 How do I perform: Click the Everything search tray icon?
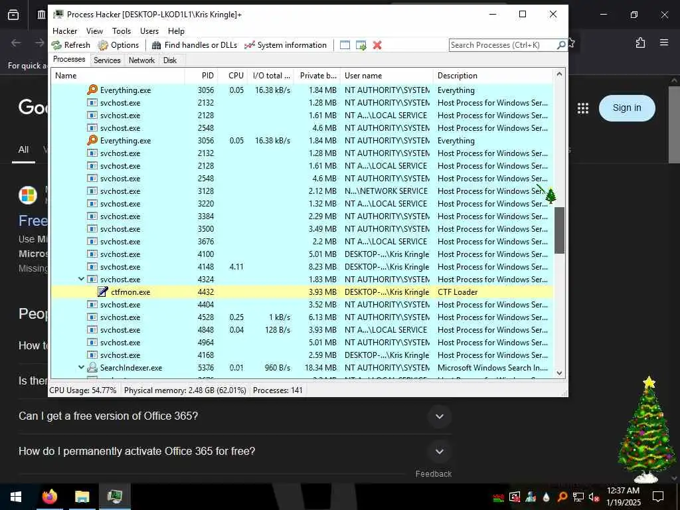[x=562, y=497]
